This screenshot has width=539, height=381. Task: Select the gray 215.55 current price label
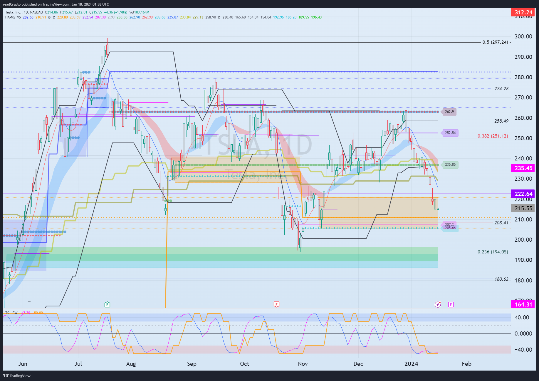point(523,208)
